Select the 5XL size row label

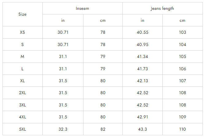coord(22,129)
